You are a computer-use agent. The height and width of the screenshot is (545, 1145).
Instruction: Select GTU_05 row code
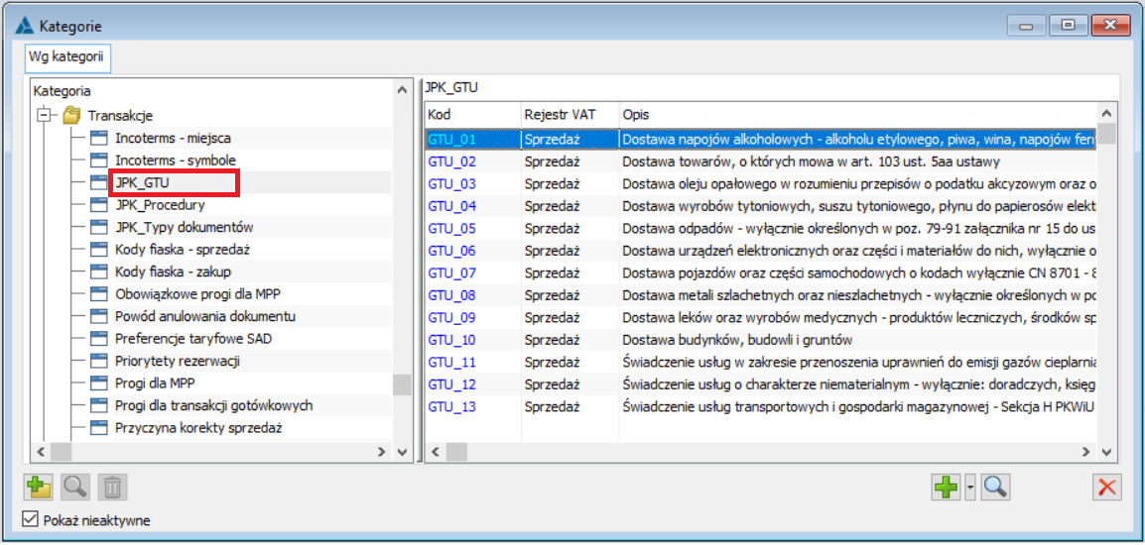tap(452, 228)
